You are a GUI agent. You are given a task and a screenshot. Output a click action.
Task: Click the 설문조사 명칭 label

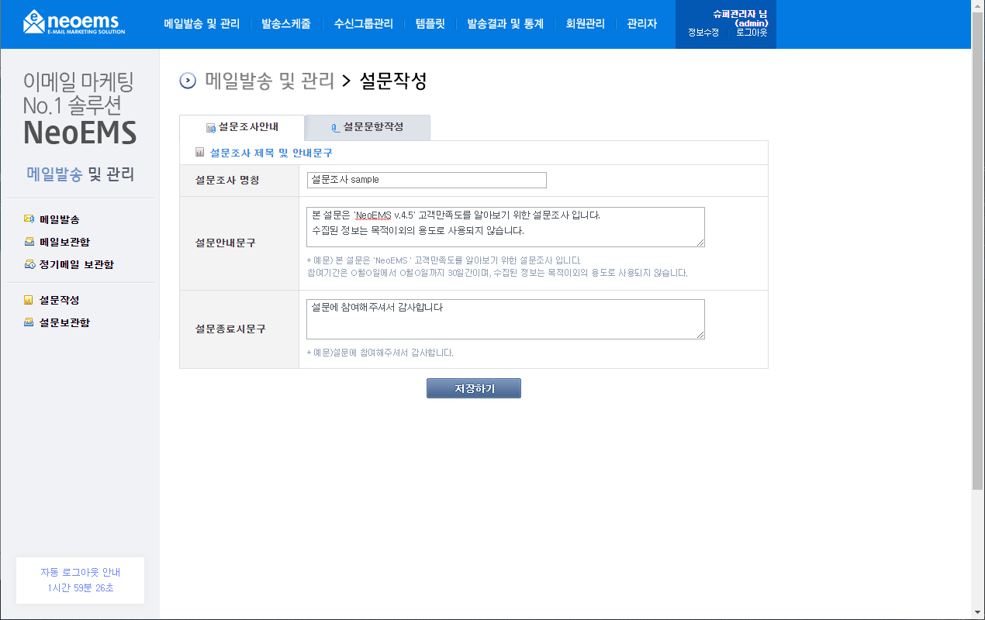(227, 181)
